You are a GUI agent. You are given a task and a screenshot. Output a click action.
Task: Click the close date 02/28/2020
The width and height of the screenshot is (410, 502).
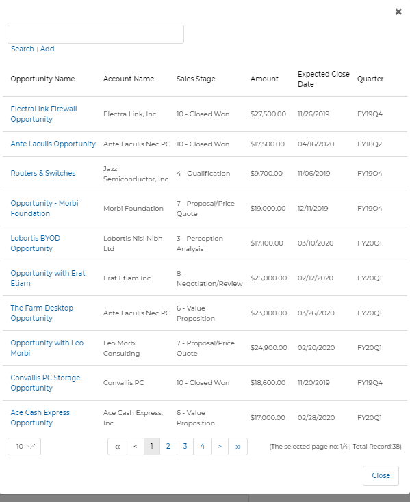click(316, 418)
